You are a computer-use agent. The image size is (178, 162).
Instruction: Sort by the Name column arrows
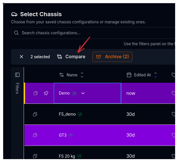[82, 75]
